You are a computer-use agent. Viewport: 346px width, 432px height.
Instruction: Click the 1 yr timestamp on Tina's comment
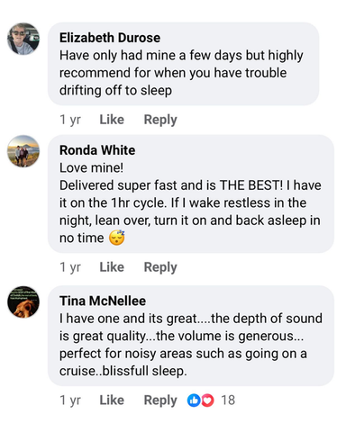point(70,400)
